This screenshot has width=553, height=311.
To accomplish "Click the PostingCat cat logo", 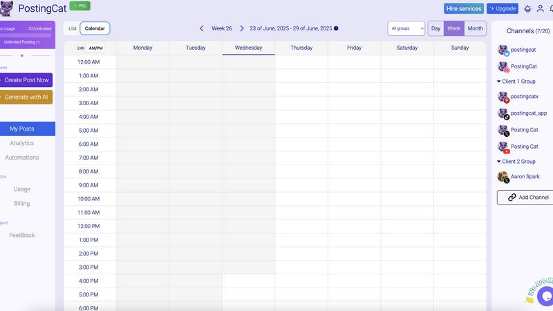I will point(6,8).
